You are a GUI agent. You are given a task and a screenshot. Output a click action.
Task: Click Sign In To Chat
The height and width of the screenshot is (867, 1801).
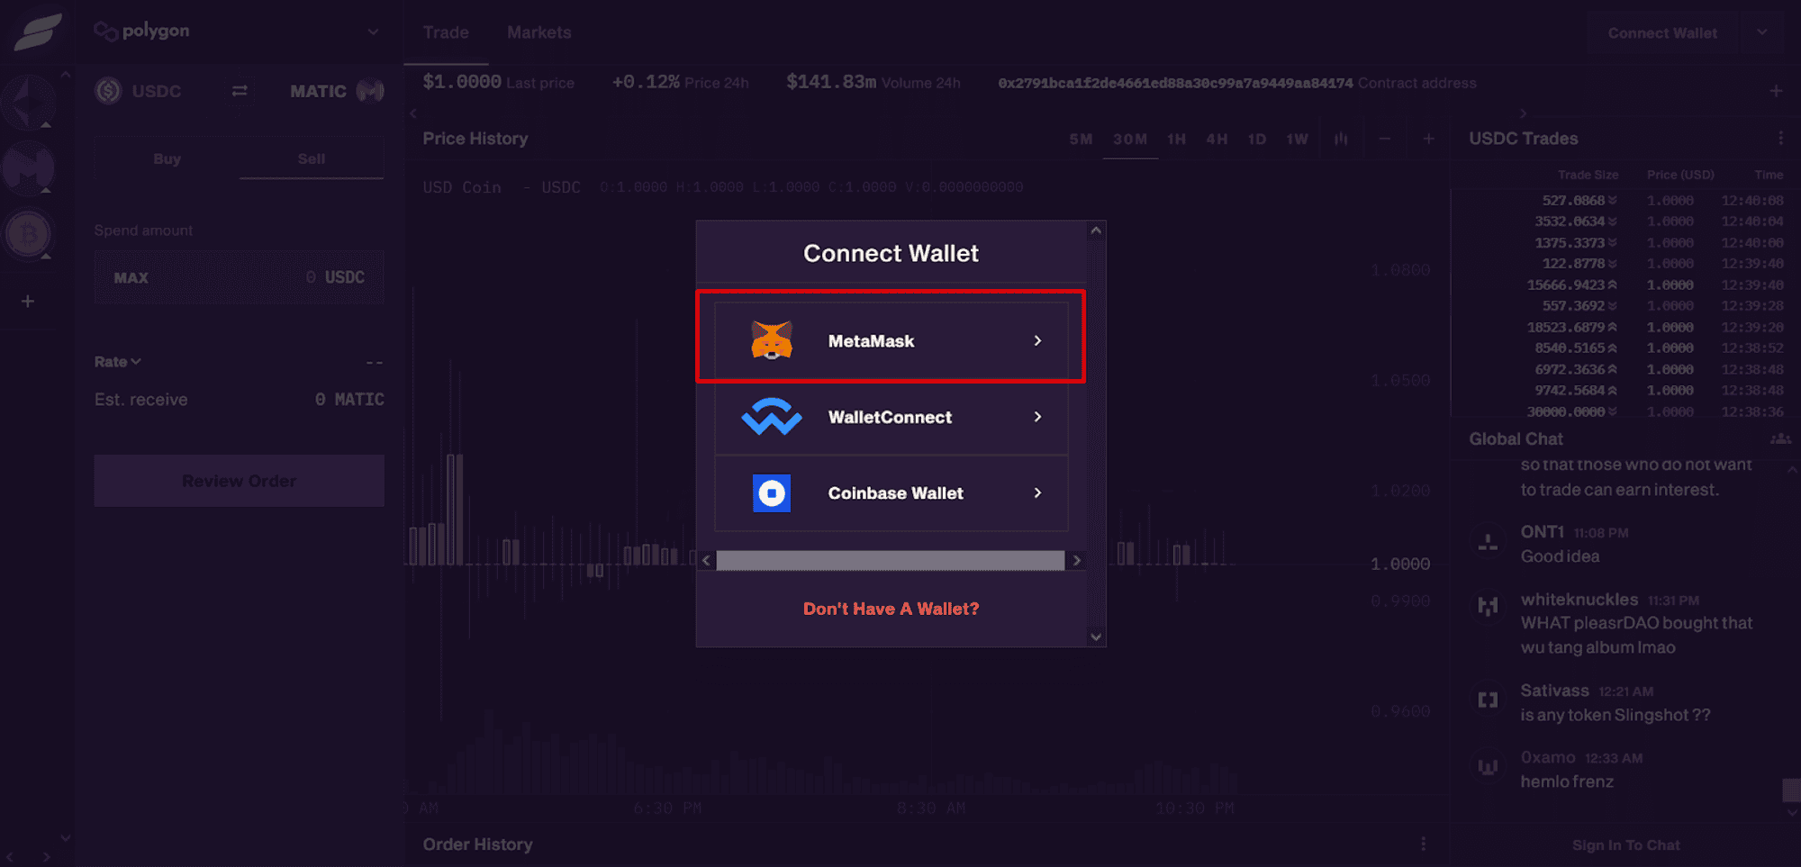[x=1625, y=845]
